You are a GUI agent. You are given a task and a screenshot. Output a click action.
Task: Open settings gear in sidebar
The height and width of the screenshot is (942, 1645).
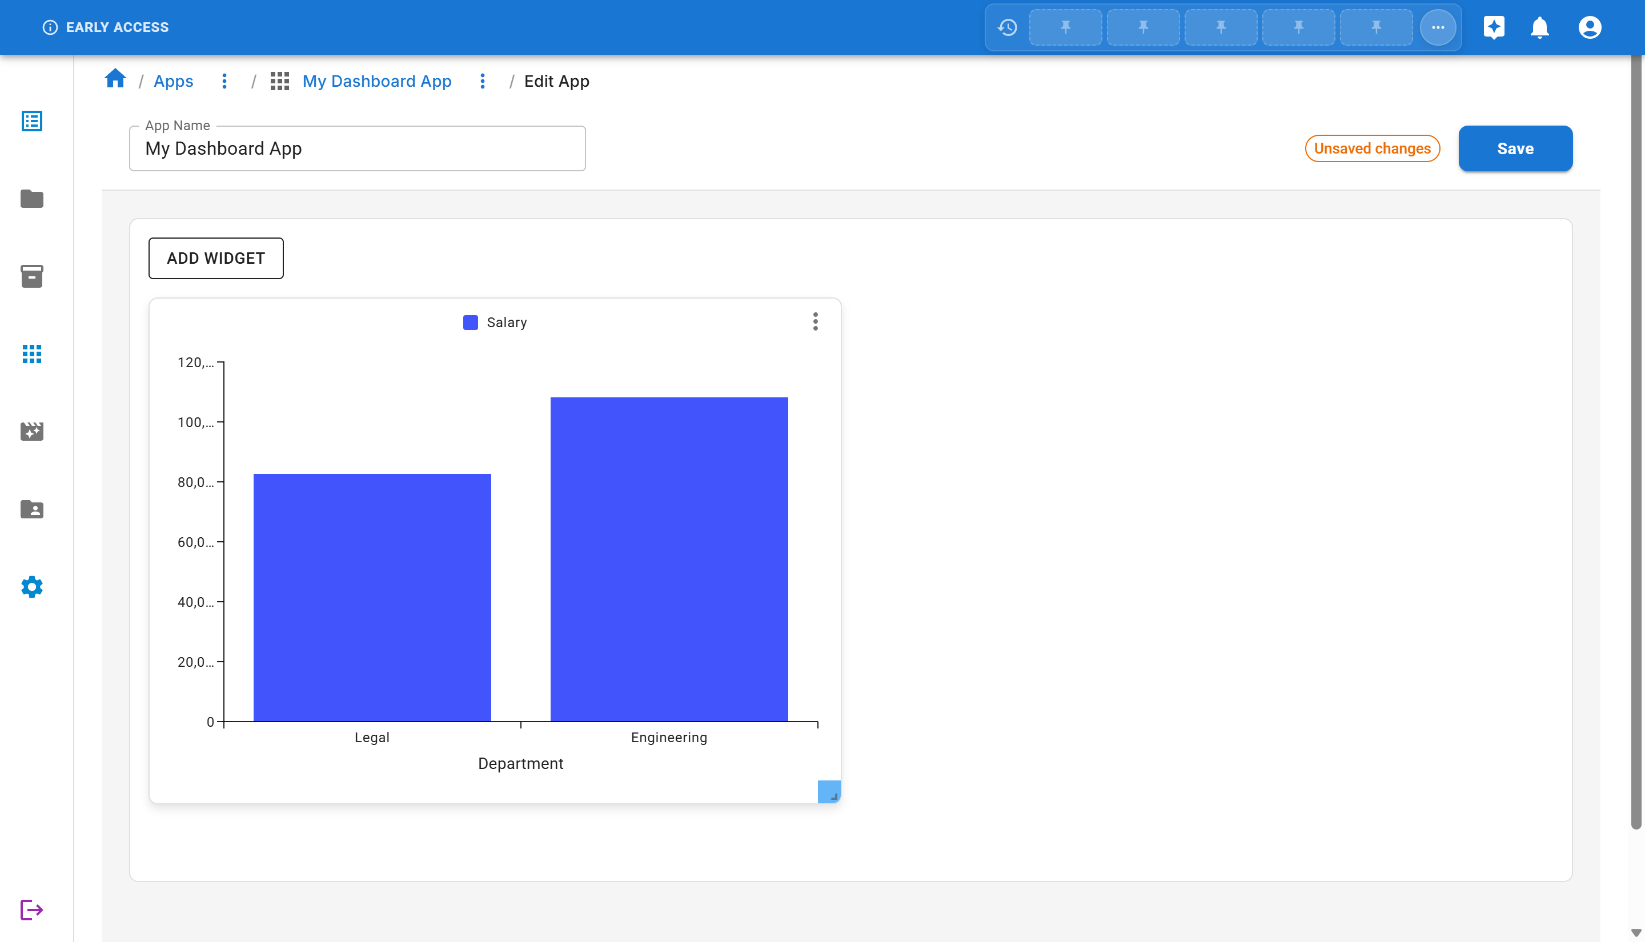pos(32,587)
